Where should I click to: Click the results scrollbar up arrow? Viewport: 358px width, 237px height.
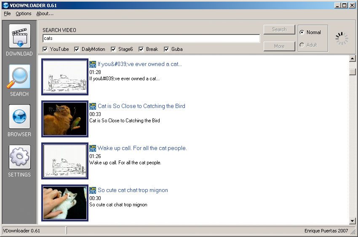(353, 59)
